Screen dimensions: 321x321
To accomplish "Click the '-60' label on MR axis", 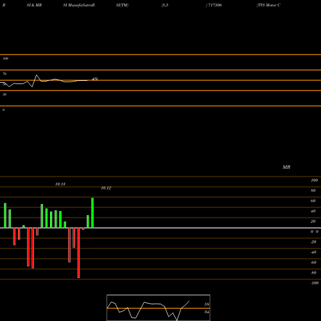I will pyautogui.click(x=313, y=263).
